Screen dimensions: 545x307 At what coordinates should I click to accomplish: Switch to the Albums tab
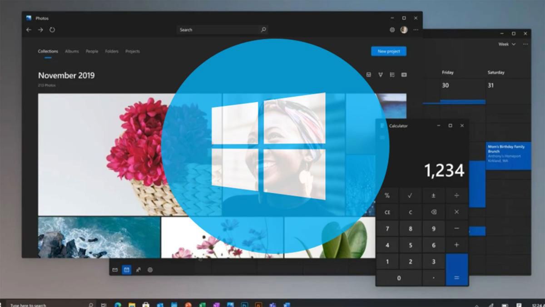click(72, 51)
